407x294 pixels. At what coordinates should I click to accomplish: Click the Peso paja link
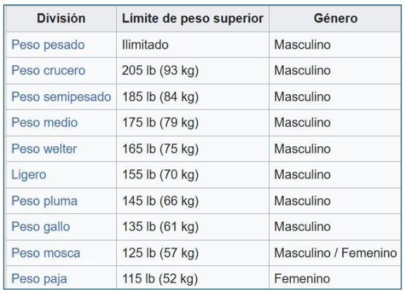(39, 279)
